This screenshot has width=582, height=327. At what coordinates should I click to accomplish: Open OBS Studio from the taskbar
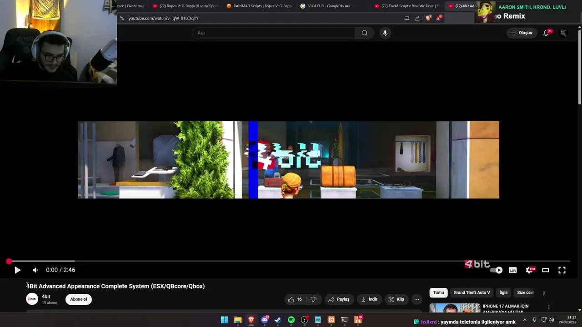(305, 320)
